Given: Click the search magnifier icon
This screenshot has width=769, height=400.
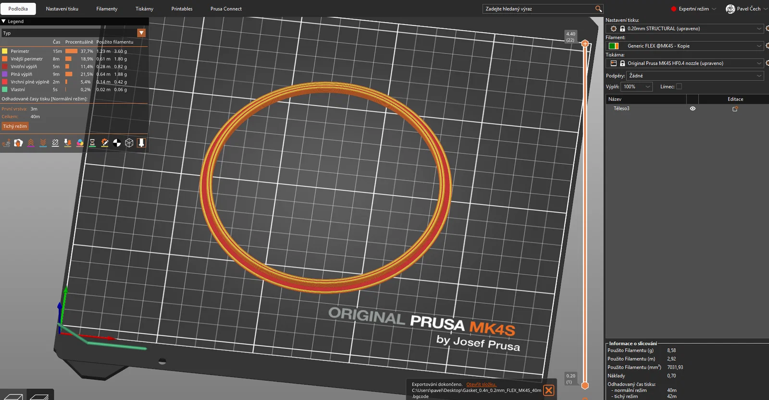Looking at the screenshot, I should (598, 9).
